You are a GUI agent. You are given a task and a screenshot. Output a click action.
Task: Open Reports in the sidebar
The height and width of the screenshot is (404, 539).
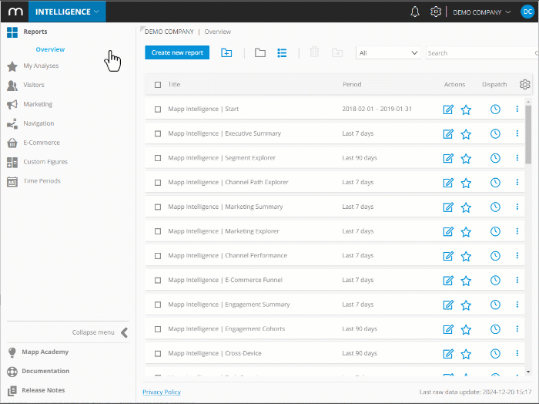pos(35,32)
